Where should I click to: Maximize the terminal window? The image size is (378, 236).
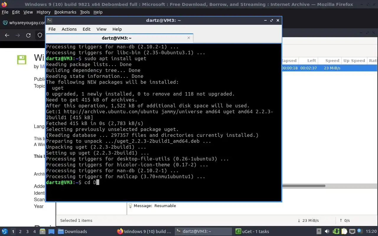271,20
